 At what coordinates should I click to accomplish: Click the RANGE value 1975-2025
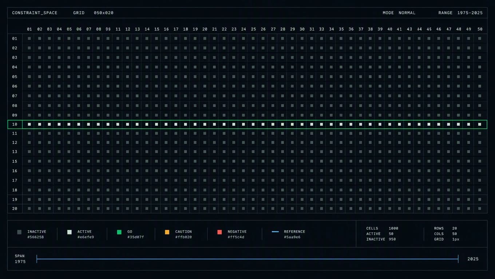[x=470, y=13]
